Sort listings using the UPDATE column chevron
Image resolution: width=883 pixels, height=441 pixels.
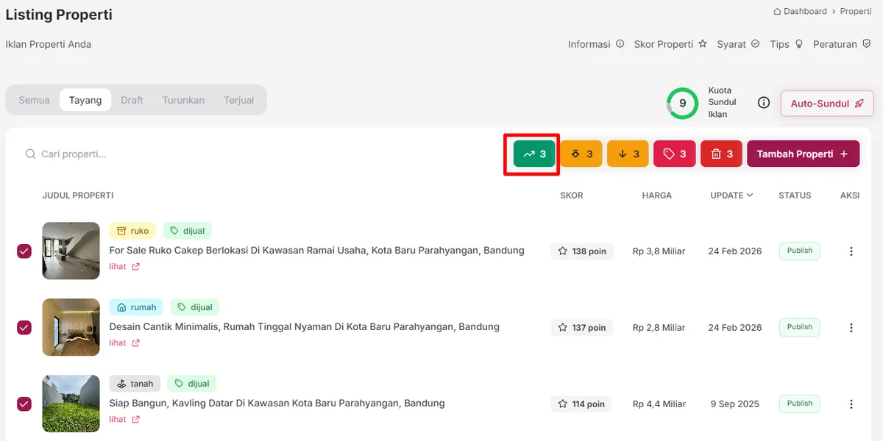click(x=750, y=196)
